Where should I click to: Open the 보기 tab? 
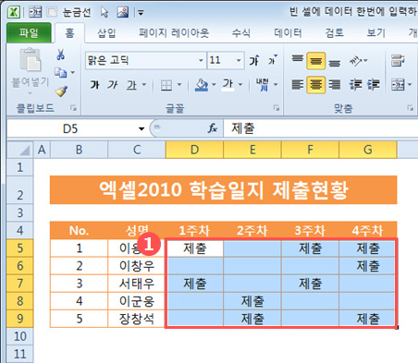click(x=375, y=32)
